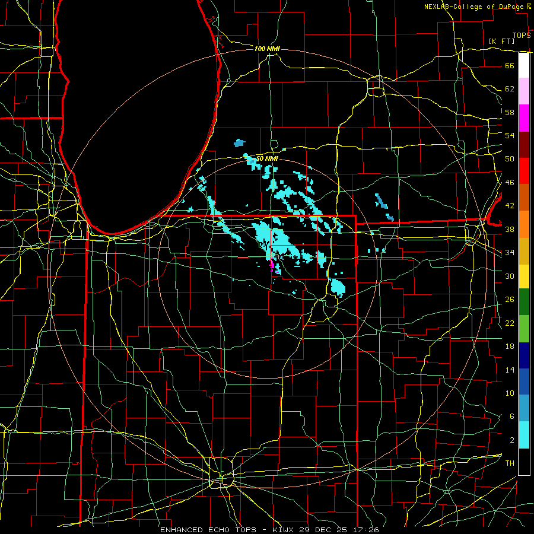Click the medium blue legend swatch
This screenshot has width=534, height=534.
coord(524,382)
